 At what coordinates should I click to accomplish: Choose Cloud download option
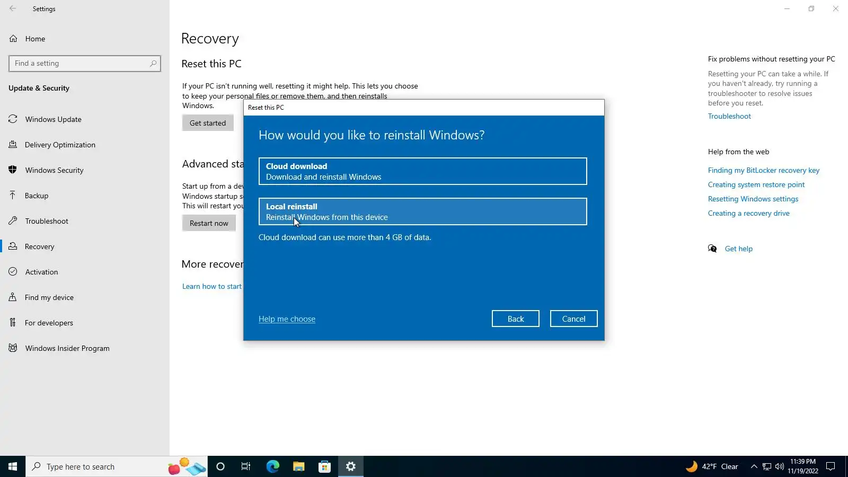tap(423, 171)
